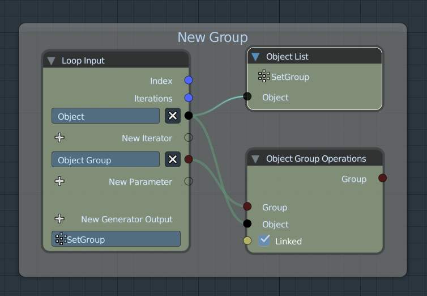This screenshot has width=427, height=296.
Task: Click the Iterations output socket
Action: point(189,98)
